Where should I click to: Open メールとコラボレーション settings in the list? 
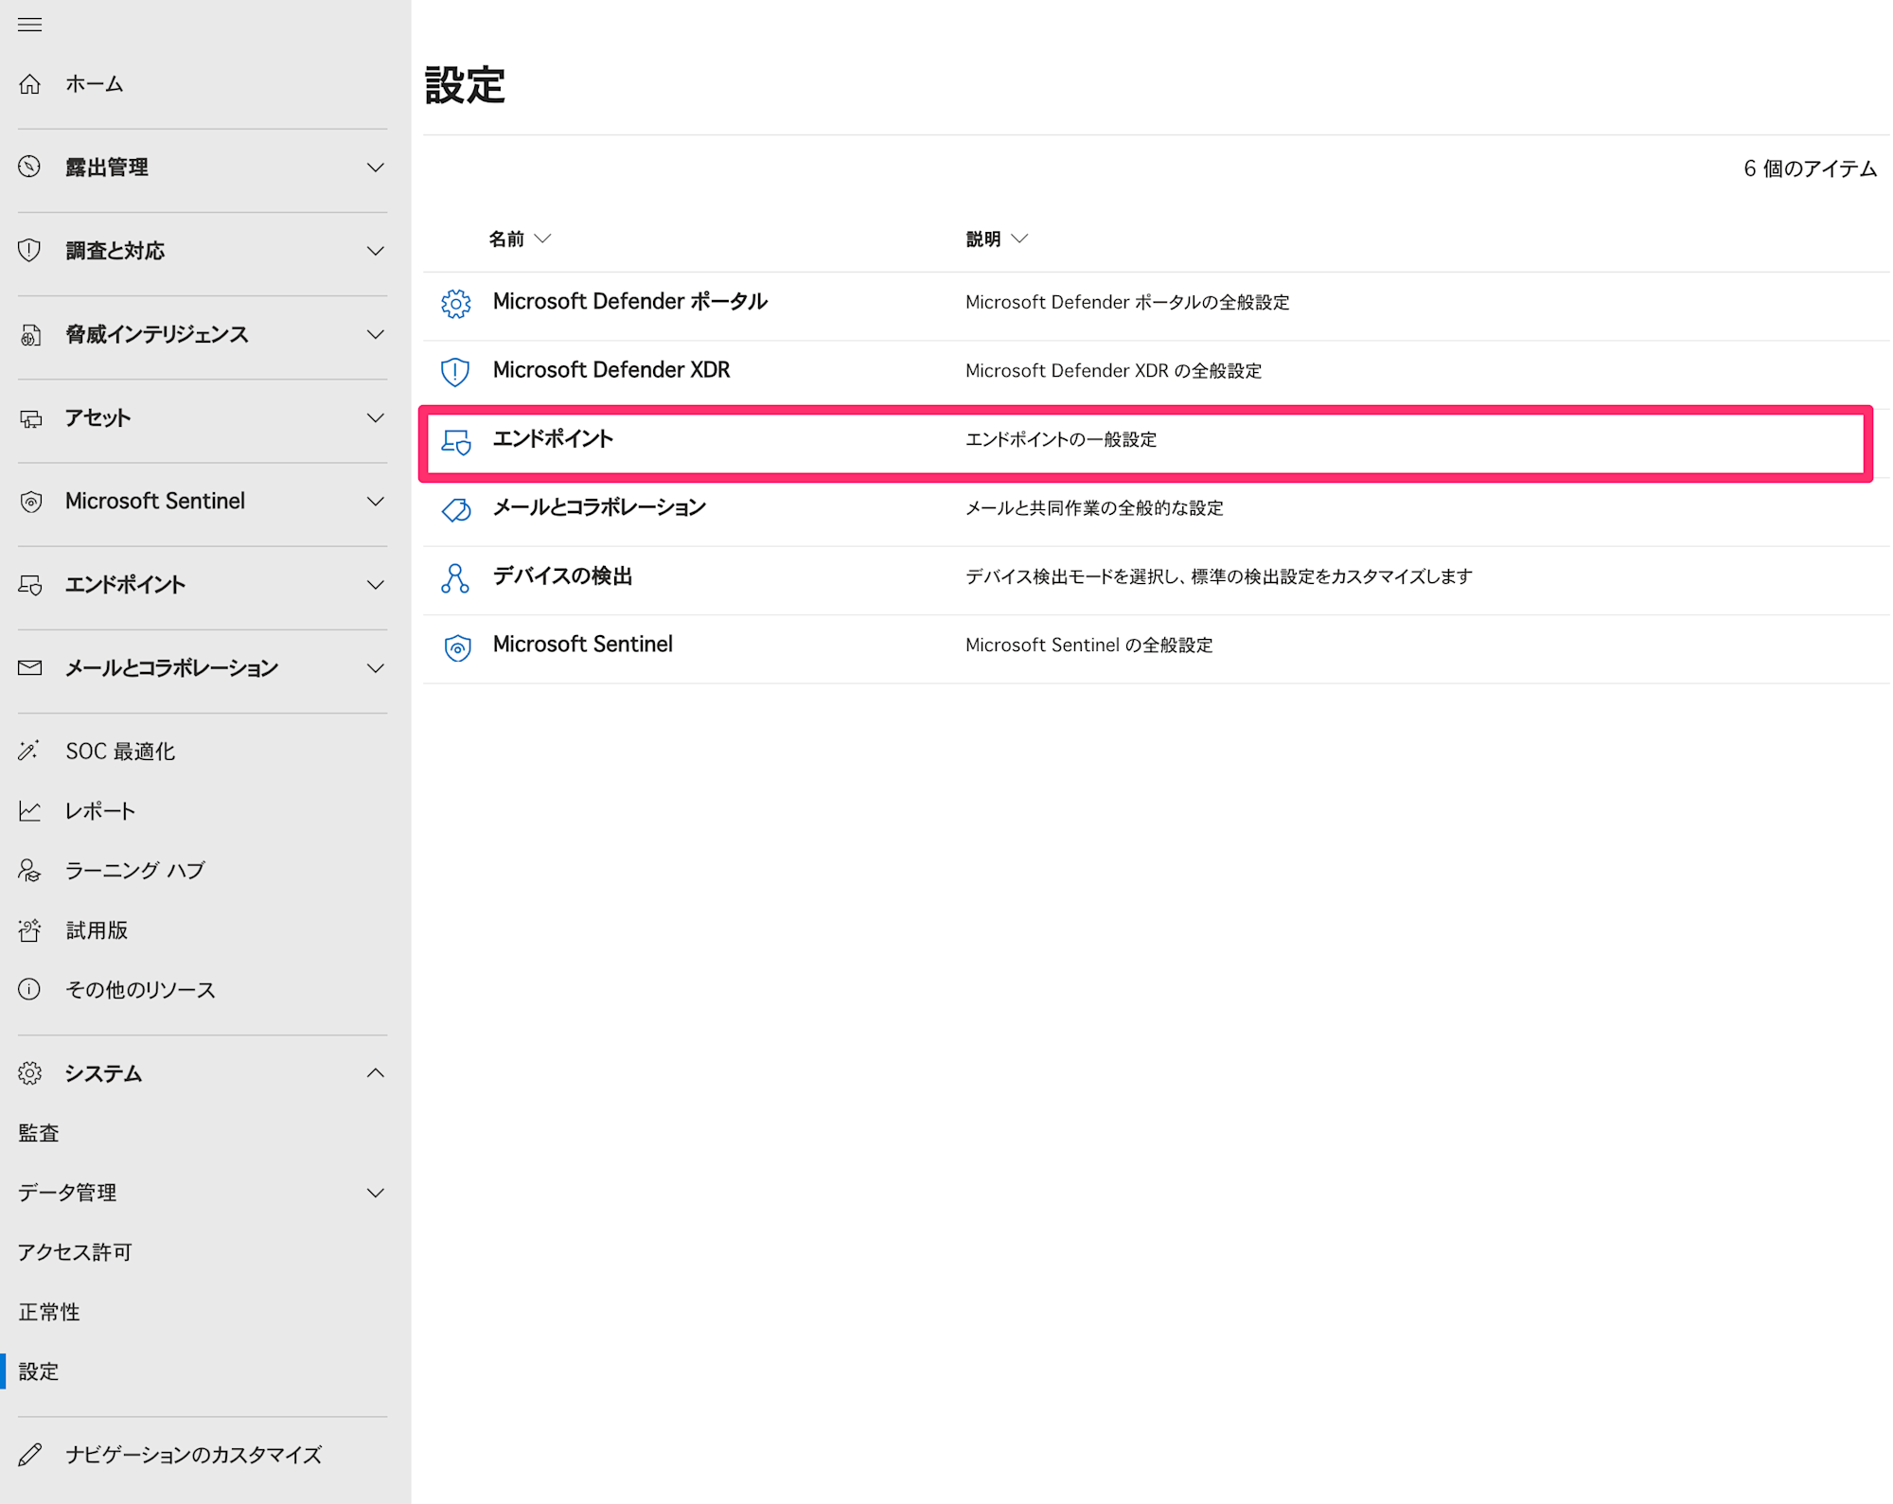[x=599, y=507]
